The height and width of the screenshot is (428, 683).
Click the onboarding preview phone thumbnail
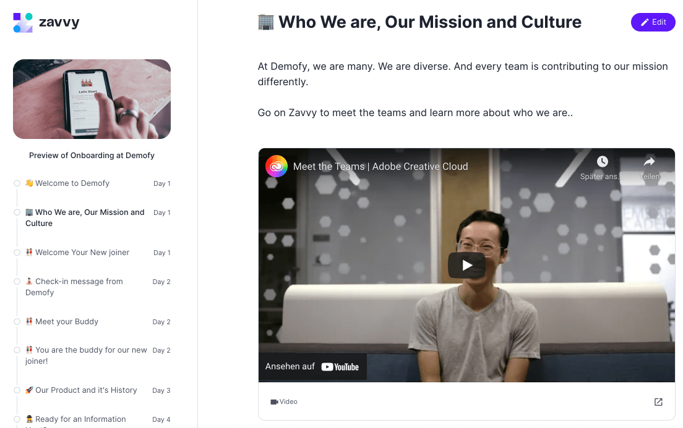(x=92, y=99)
